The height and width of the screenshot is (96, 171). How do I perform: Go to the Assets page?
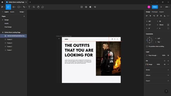click(6, 23)
